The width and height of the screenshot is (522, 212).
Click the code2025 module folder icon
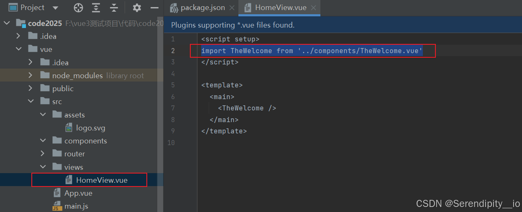point(20,23)
